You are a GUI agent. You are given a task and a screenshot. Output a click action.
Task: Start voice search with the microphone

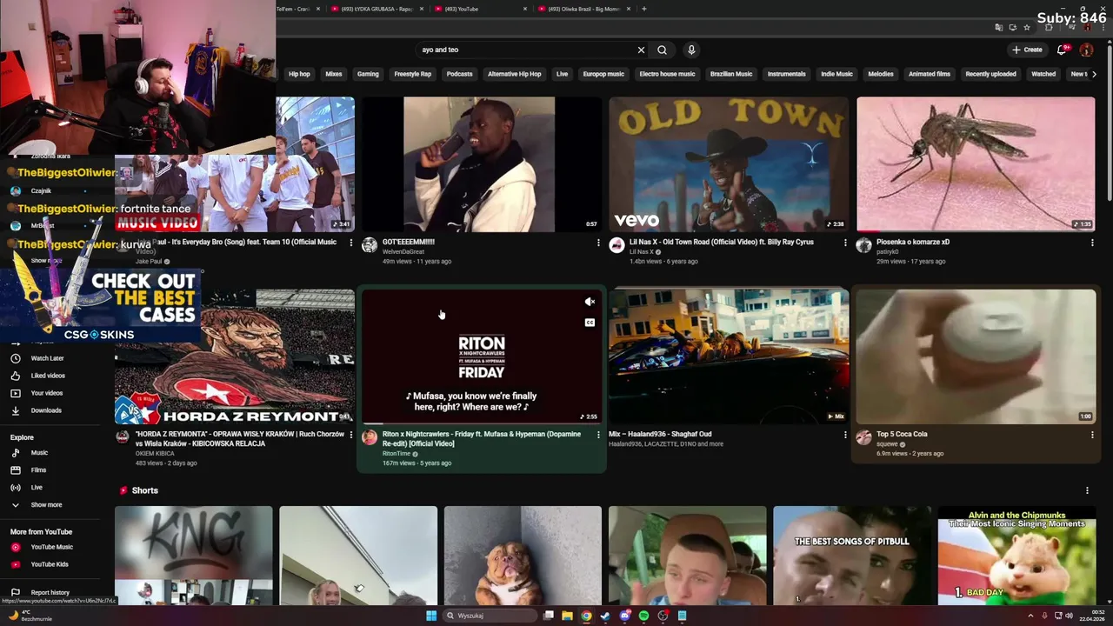coord(691,50)
